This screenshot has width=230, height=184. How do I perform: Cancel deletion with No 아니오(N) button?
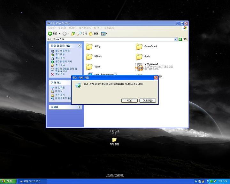click(147, 100)
